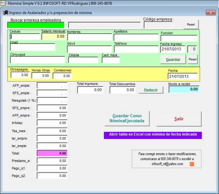
Task: Click the Nomina Simple app icon in title bar
Action: click(x=3, y=3)
